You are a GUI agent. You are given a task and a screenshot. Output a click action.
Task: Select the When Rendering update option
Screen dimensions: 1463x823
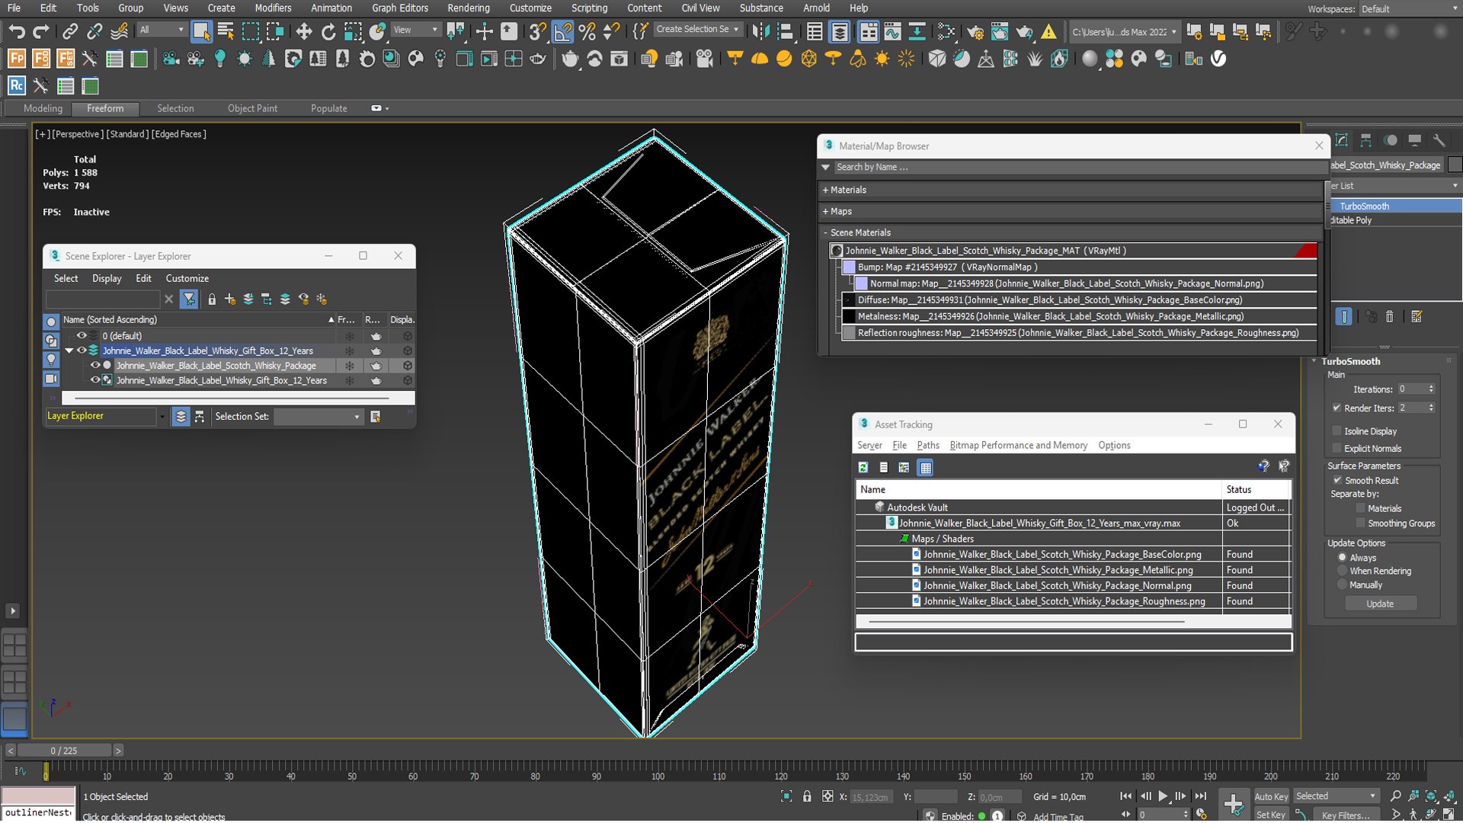1343,572
